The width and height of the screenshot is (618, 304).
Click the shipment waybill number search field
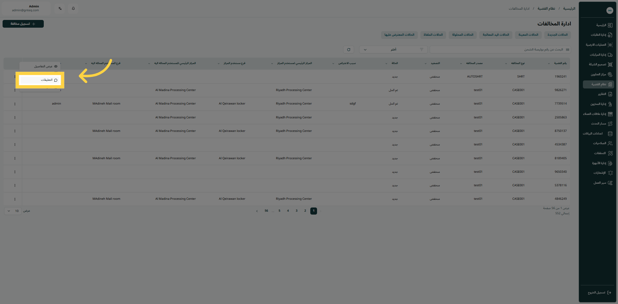tap(497, 50)
